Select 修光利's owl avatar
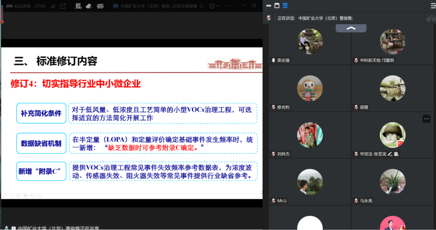 (310, 88)
